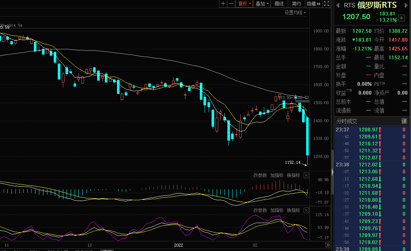Screen dimensions: 411x251
Task: Click 改参数 in the MACD panel
Action: coord(260,175)
